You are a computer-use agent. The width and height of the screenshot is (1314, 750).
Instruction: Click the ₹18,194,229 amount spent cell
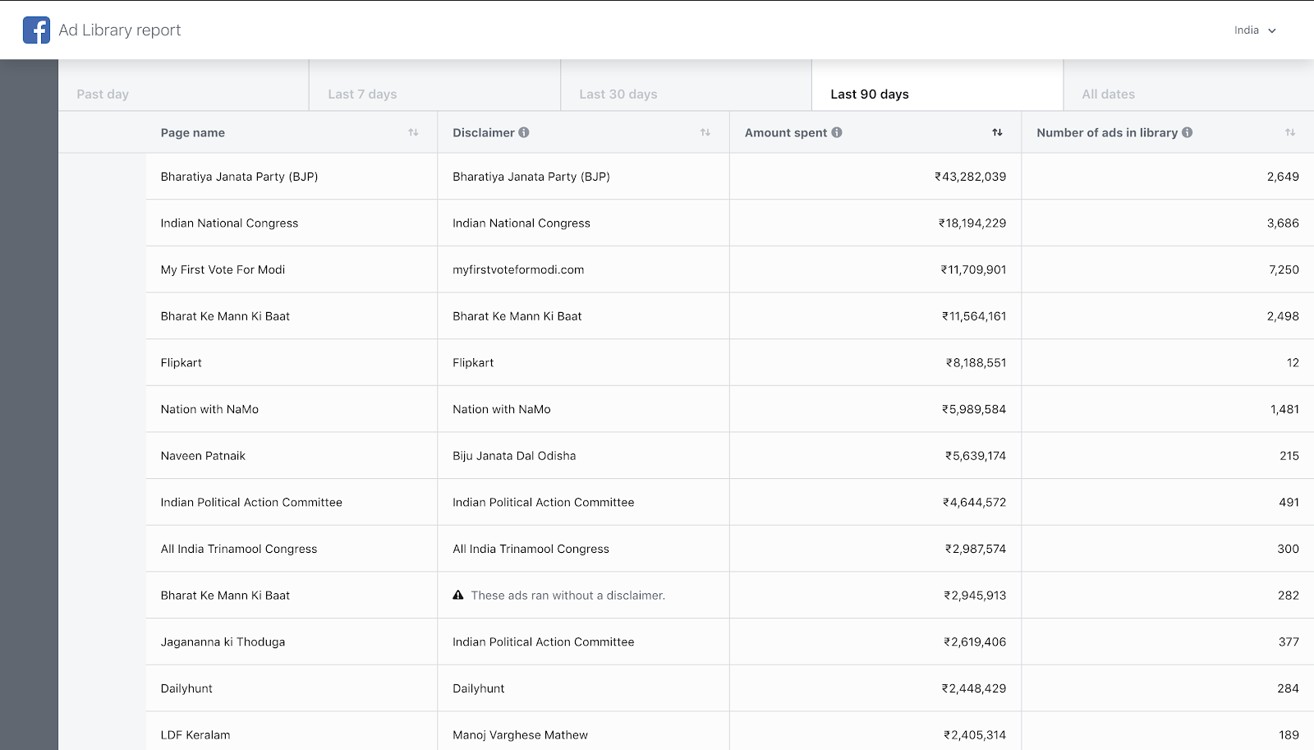(x=973, y=223)
